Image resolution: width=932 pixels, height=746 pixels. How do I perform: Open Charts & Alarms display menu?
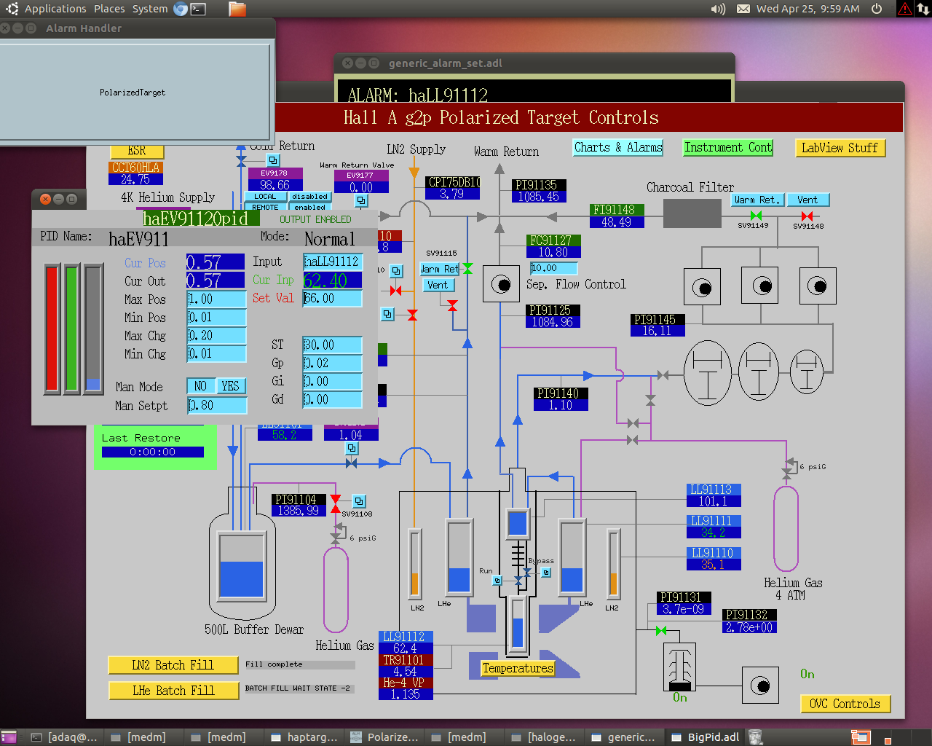[618, 147]
